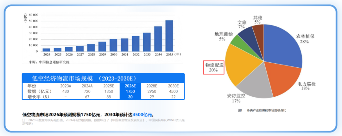Click the '50 000' y-axis label
Viewport: 342px width, 136px height.
pyautogui.click(x=33, y=21)
